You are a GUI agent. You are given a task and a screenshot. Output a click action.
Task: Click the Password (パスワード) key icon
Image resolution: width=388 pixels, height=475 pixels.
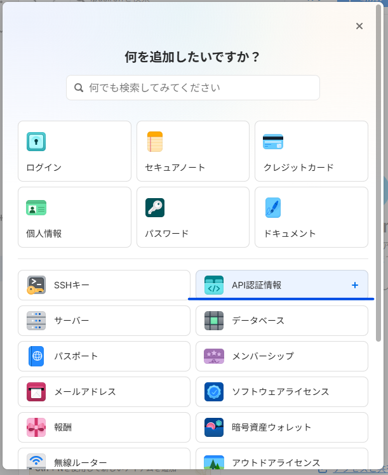click(x=155, y=208)
